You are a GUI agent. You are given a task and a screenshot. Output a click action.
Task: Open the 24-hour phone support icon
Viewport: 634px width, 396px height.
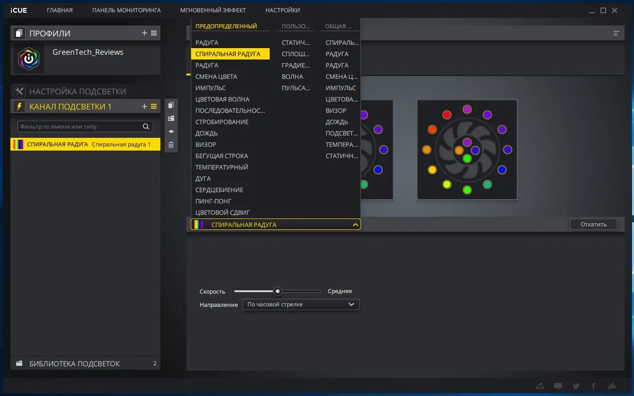(x=540, y=386)
